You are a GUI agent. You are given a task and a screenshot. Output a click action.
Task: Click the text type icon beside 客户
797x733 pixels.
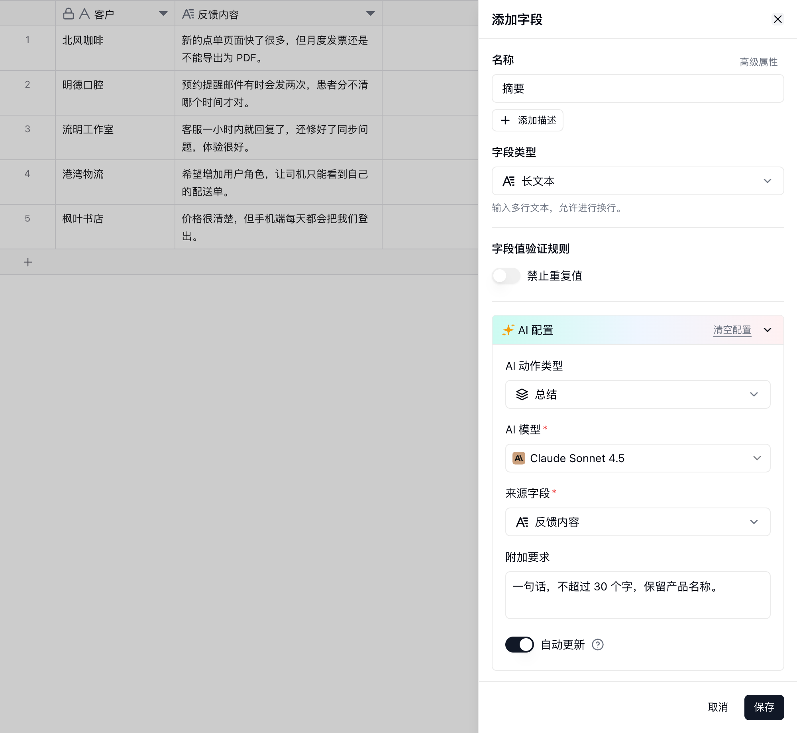pos(84,14)
